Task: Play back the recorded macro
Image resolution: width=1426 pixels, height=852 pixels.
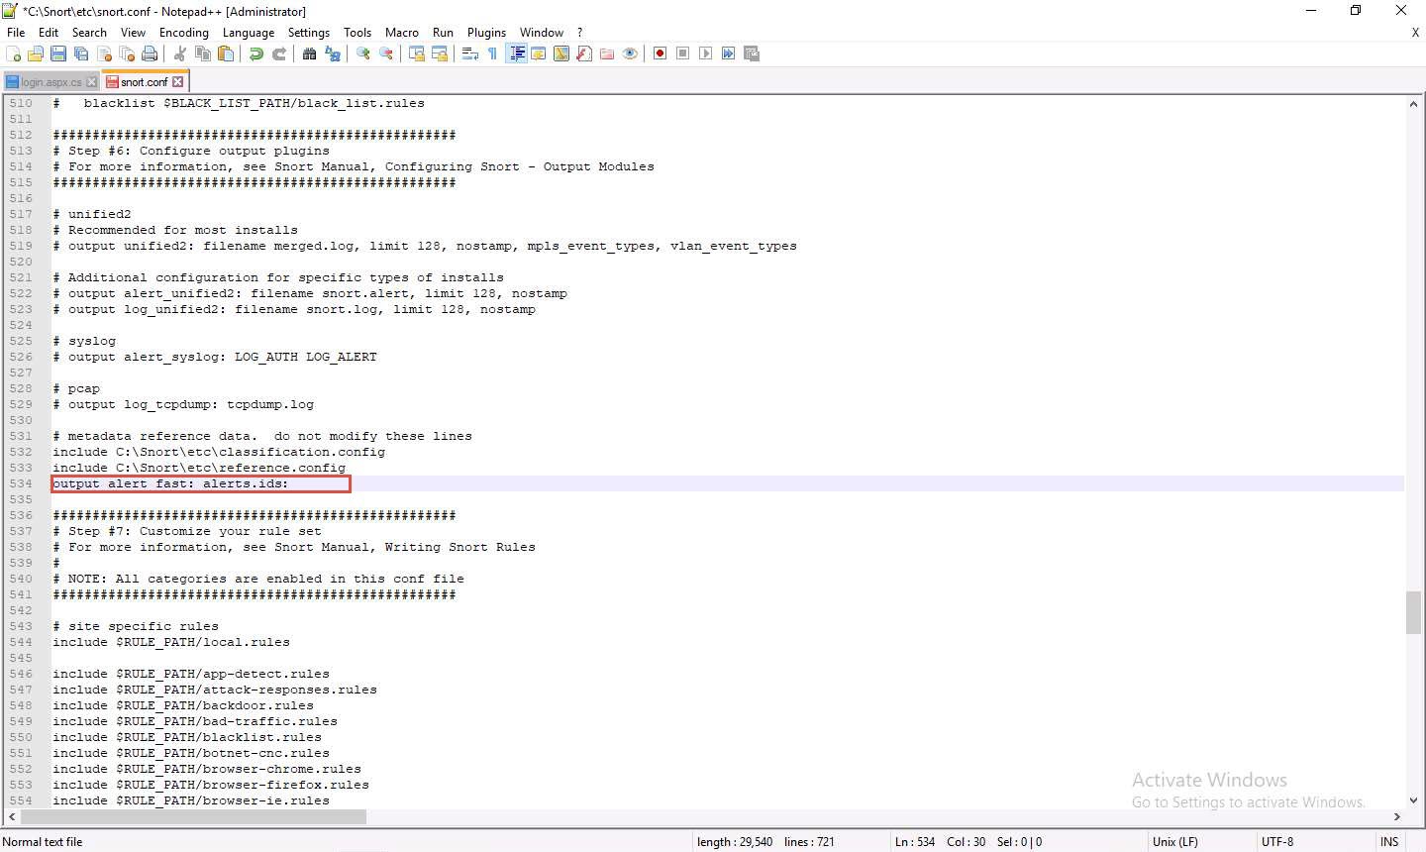Action: (706, 53)
